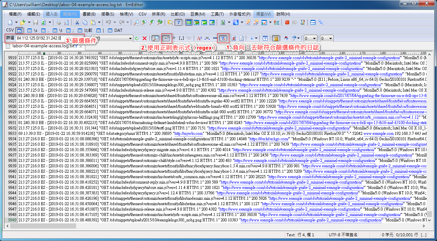Click the Save diskette icon

click(x=36, y=22)
